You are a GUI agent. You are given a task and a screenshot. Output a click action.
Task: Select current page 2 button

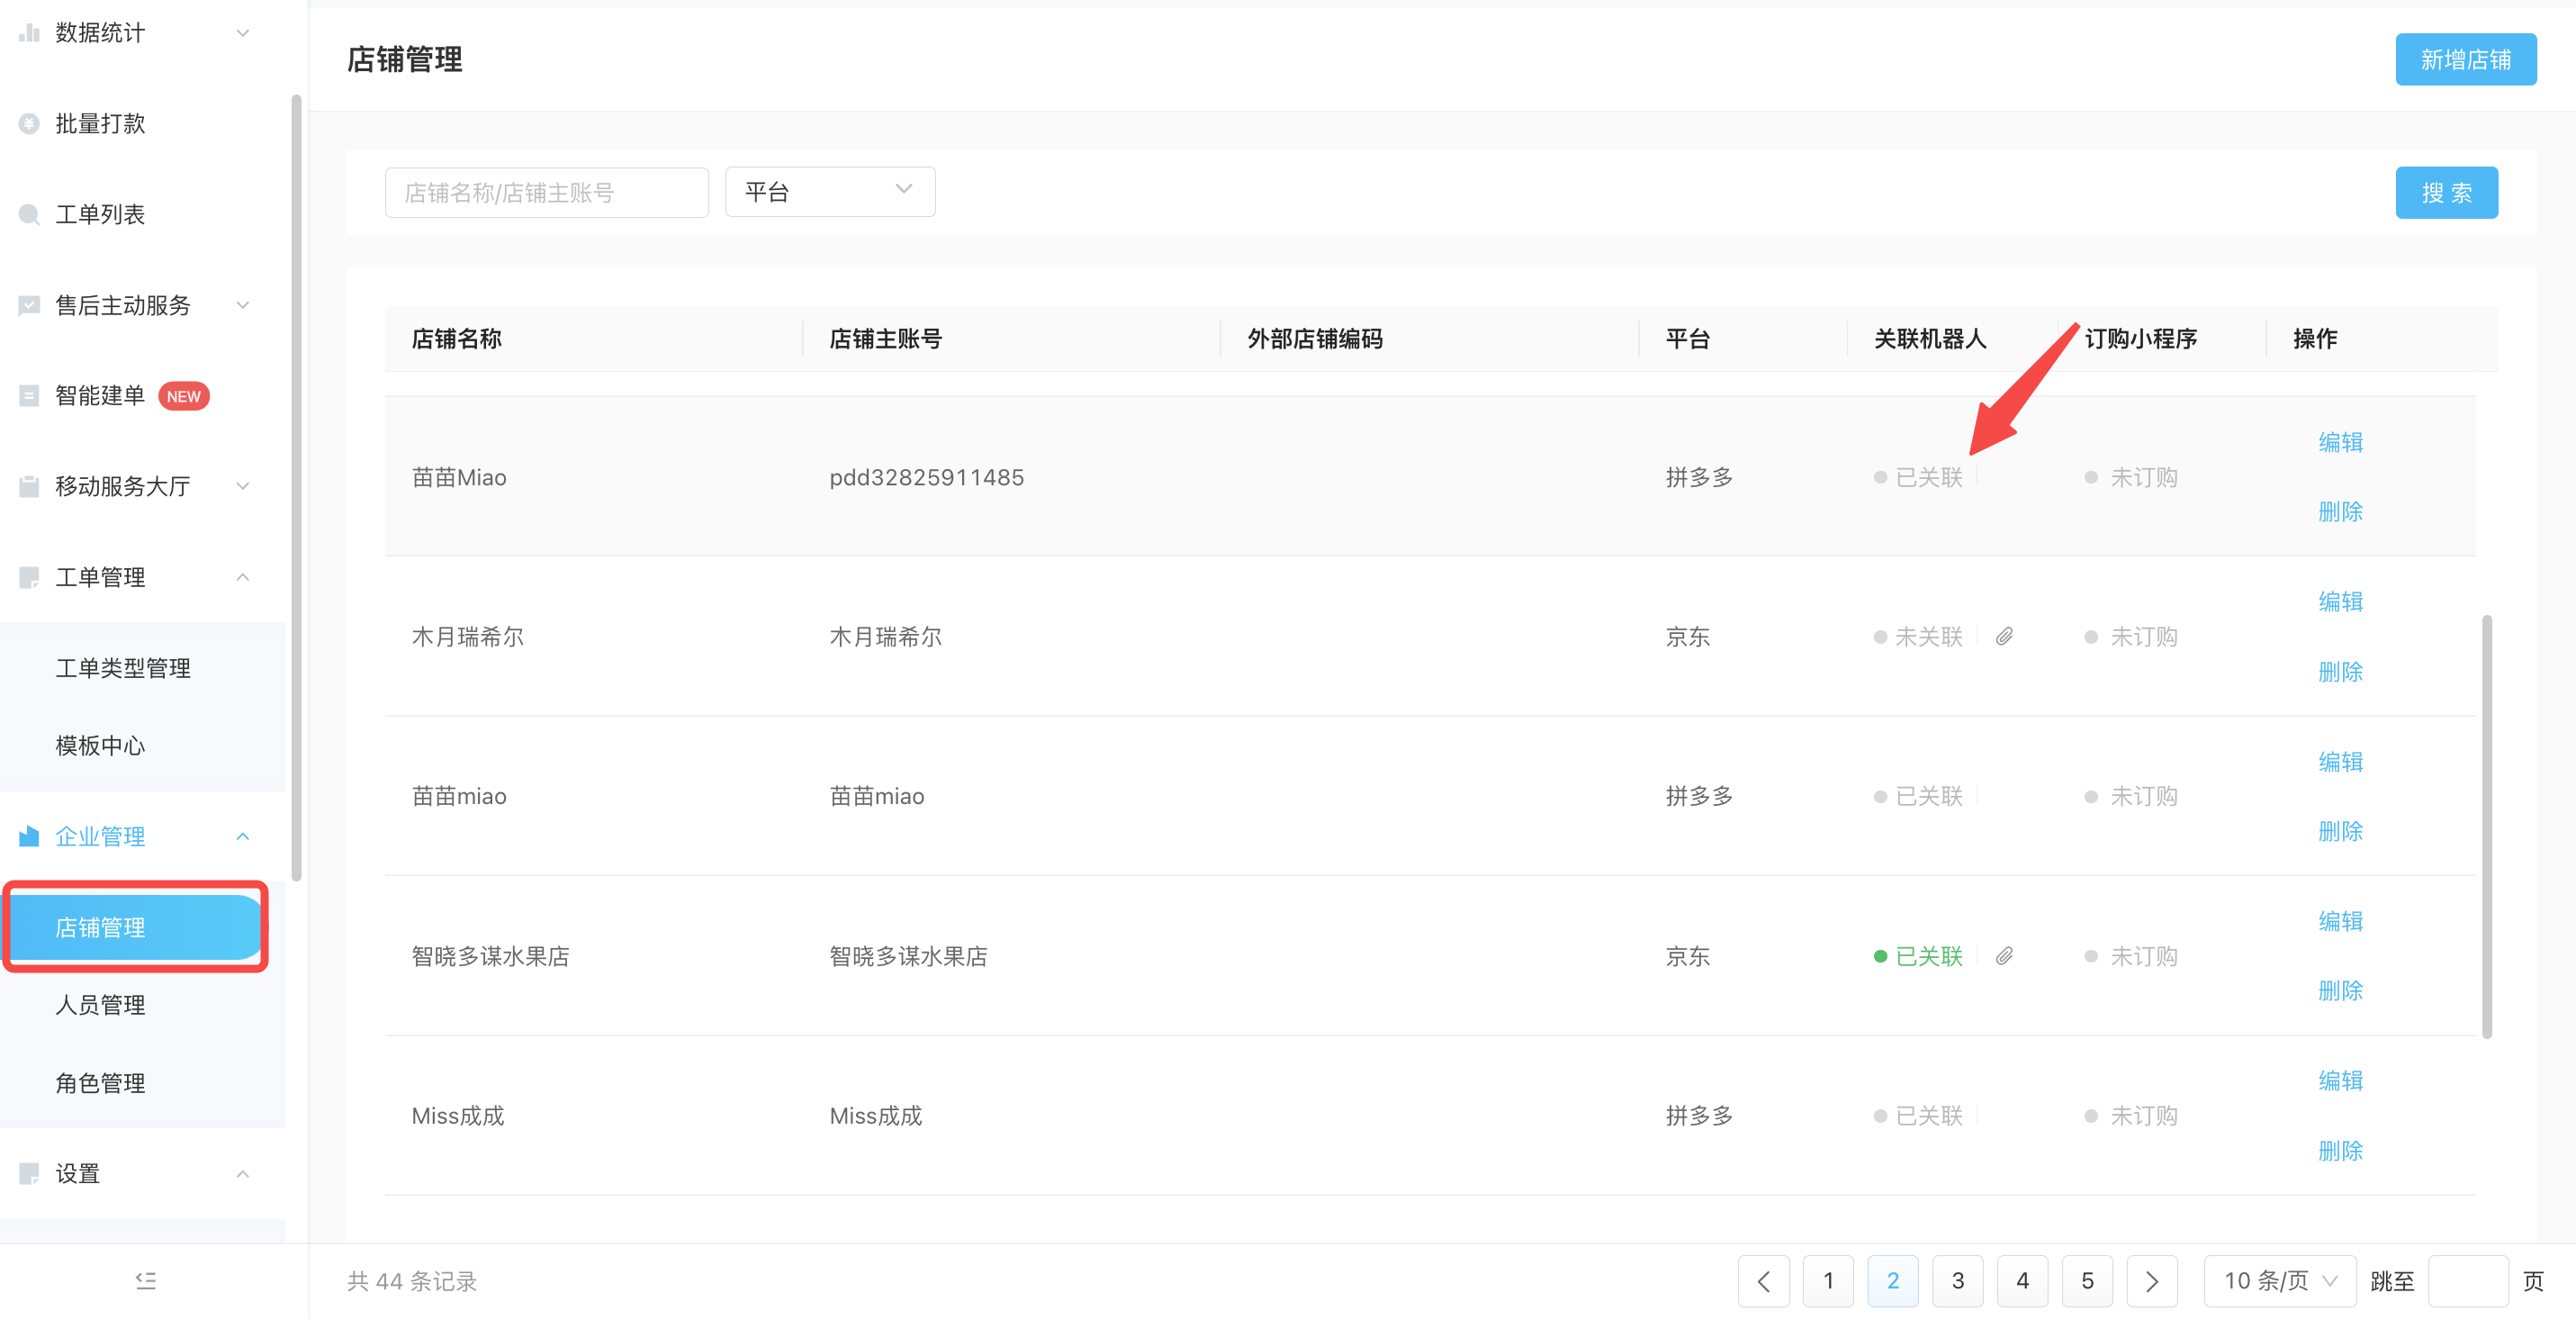pos(1893,1281)
